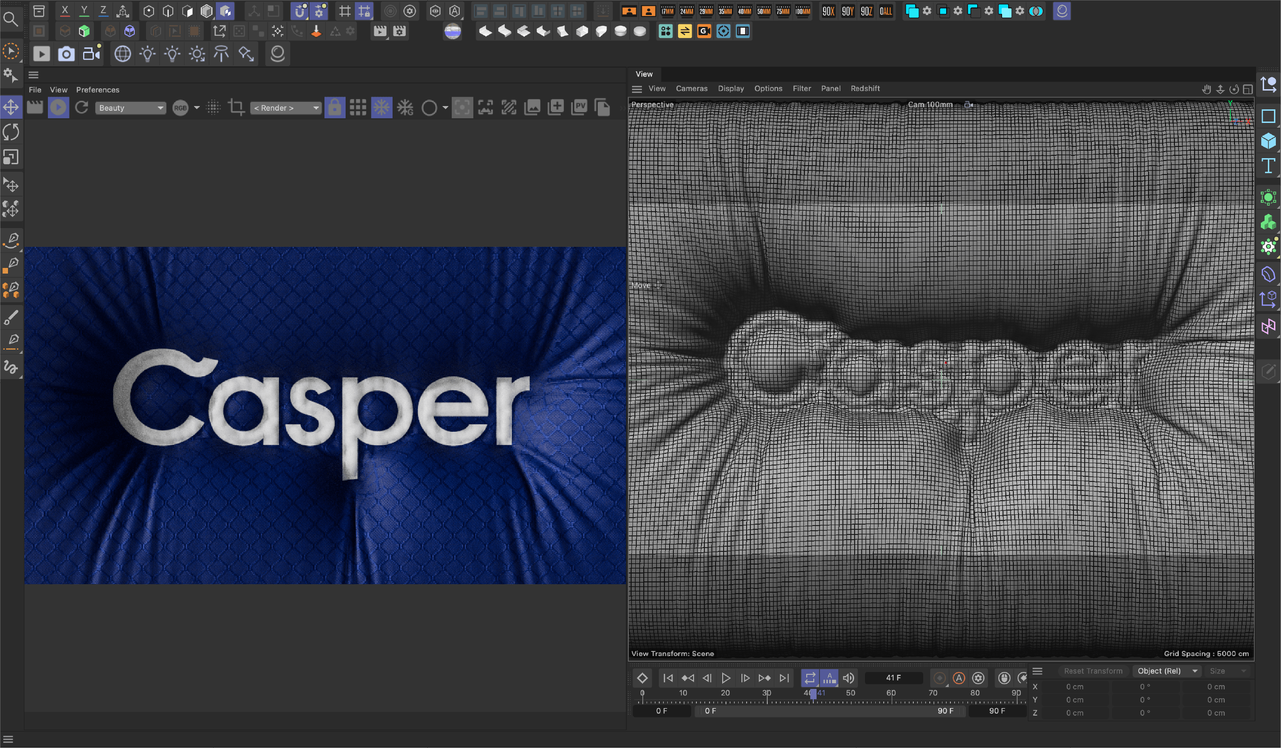
Task: Click the Add to Picture Viewer PV icon
Action: click(579, 107)
